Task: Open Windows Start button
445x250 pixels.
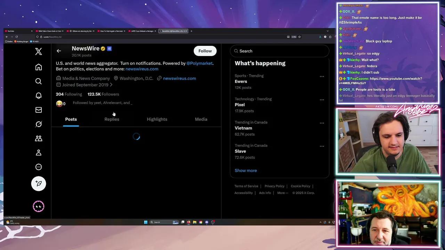Action: 146,222
